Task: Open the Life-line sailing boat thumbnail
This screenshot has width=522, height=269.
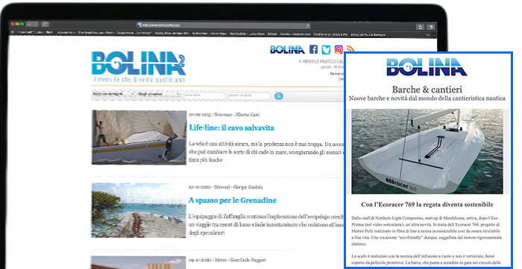Action: coord(139,137)
